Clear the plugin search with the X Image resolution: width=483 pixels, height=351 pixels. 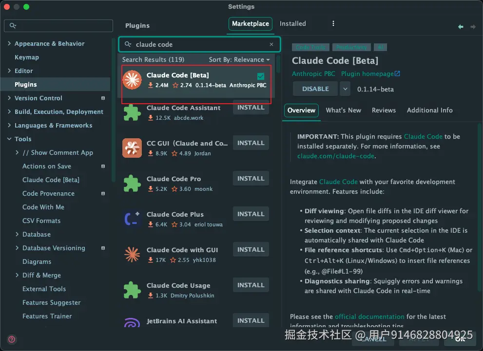point(271,44)
